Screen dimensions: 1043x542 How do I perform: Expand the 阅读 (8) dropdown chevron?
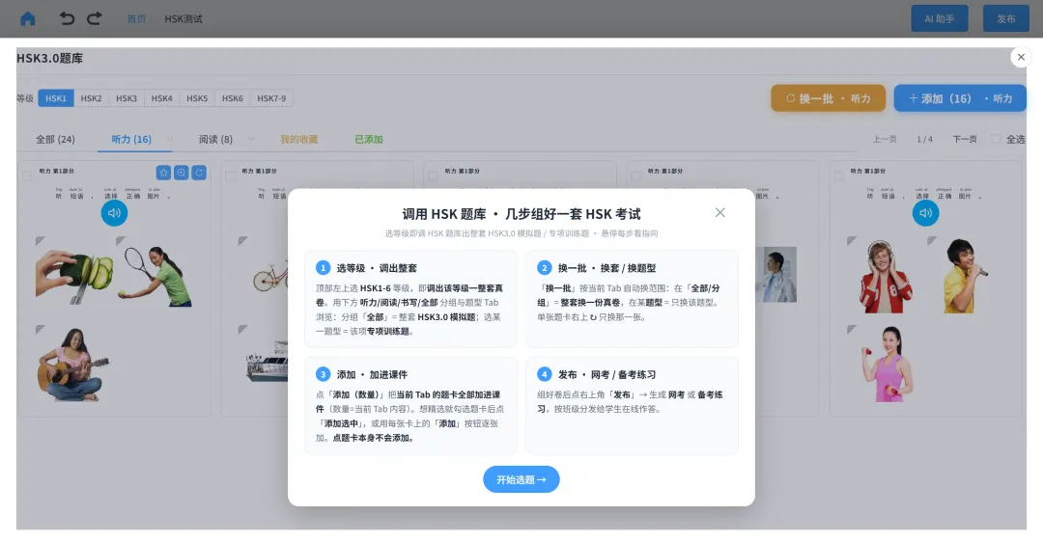coord(251,140)
